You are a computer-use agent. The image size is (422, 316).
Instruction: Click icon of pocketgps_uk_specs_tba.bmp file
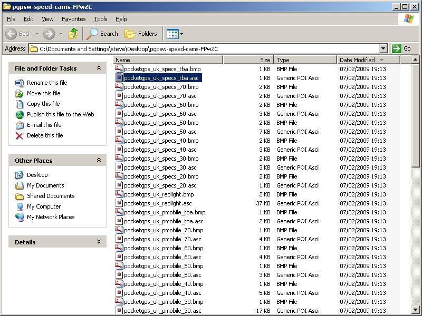pos(119,68)
